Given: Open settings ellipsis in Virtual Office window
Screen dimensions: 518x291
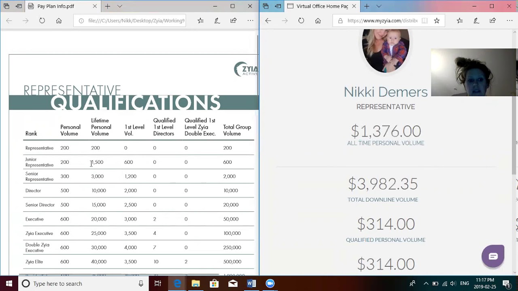Looking at the screenshot, I should point(510,21).
